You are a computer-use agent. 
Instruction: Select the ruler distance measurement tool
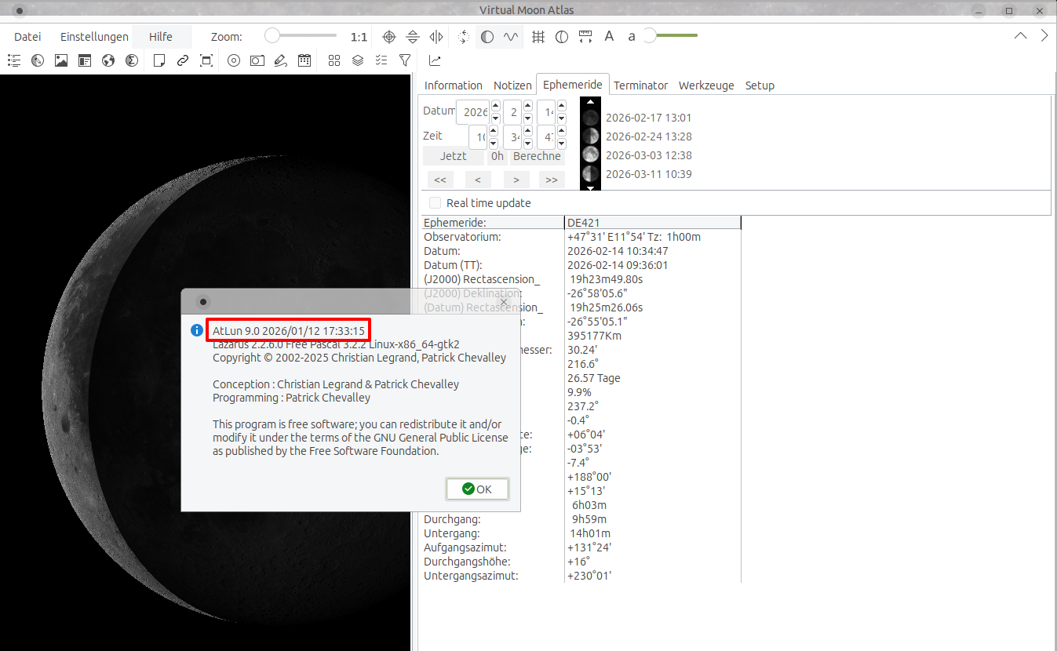pos(585,37)
